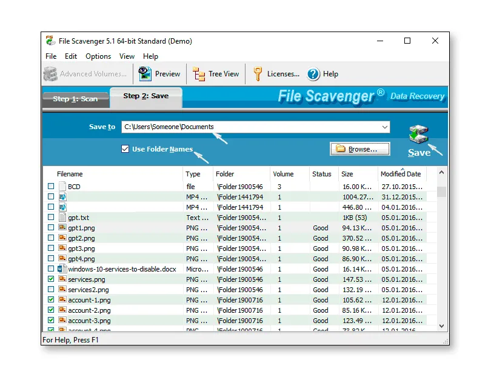Click the Advanced Volumes toolbar icon

50,74
